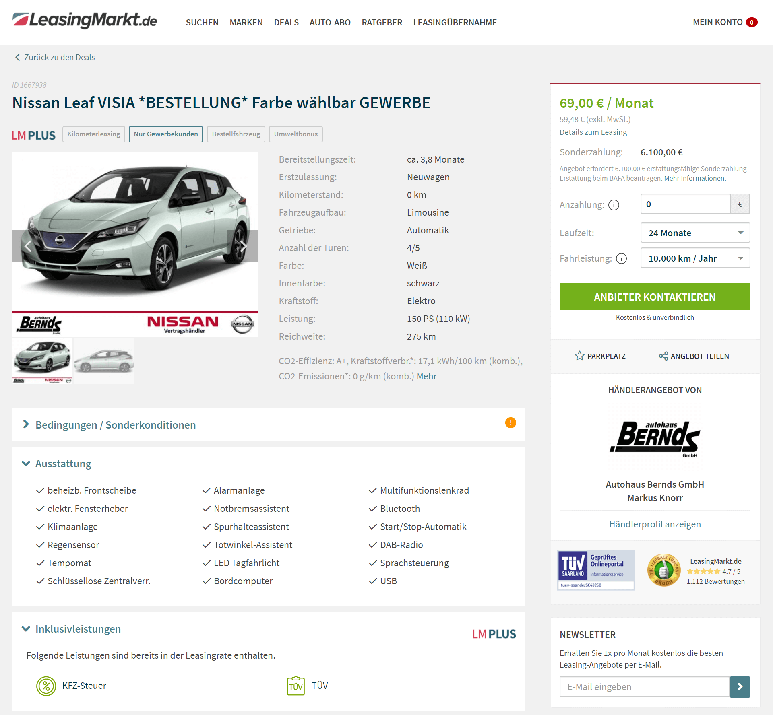Open the Fahrleistung 10.000 km dropdown

tap(695, 258)
